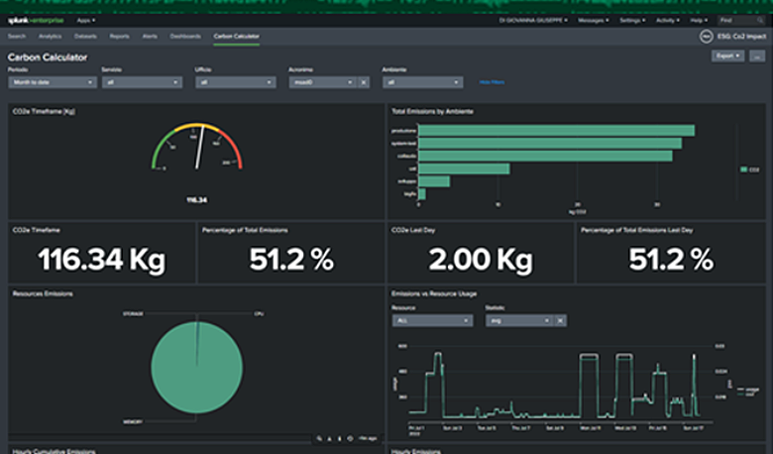Open the more actions ellipsis button
773x454 pixels.
point(756,57)
